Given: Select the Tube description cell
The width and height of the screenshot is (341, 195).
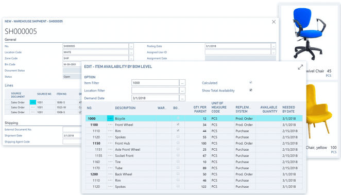Looking at the screenshot, I should click(x=135, y=168).
